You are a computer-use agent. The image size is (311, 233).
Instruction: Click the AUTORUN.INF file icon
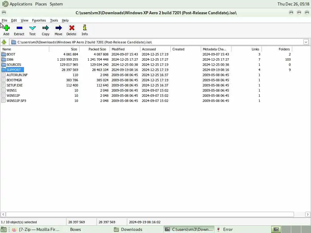pyautogui.click(x=3, y=75)
